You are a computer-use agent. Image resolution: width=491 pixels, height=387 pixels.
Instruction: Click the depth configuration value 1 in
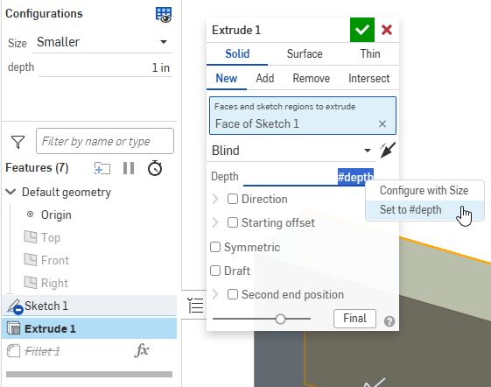point(106,67)
